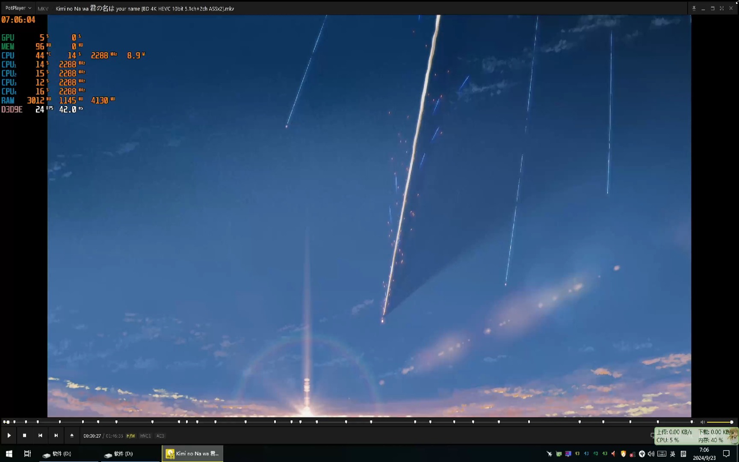Click the total duration 01:46:35 text

(114, 436)
